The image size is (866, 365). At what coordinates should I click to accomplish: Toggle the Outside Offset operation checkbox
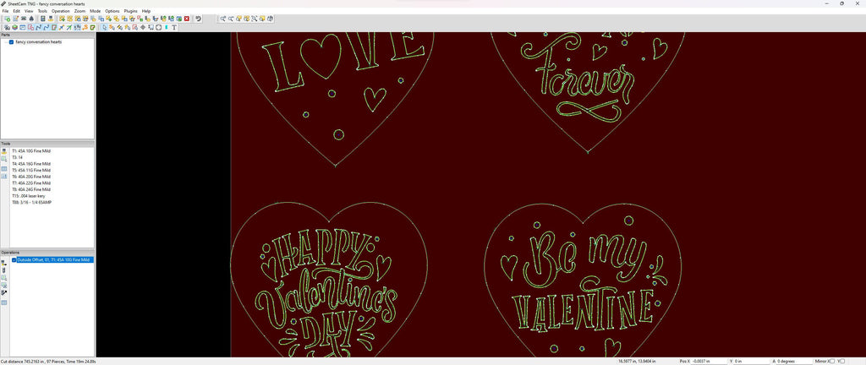[x=14, y=259]
